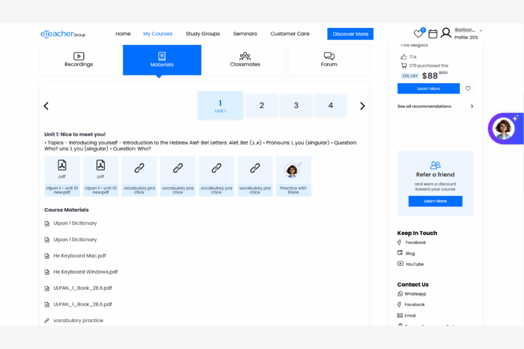
Task: Click Learn More under Refer a friend
Action: coord(435,201)
